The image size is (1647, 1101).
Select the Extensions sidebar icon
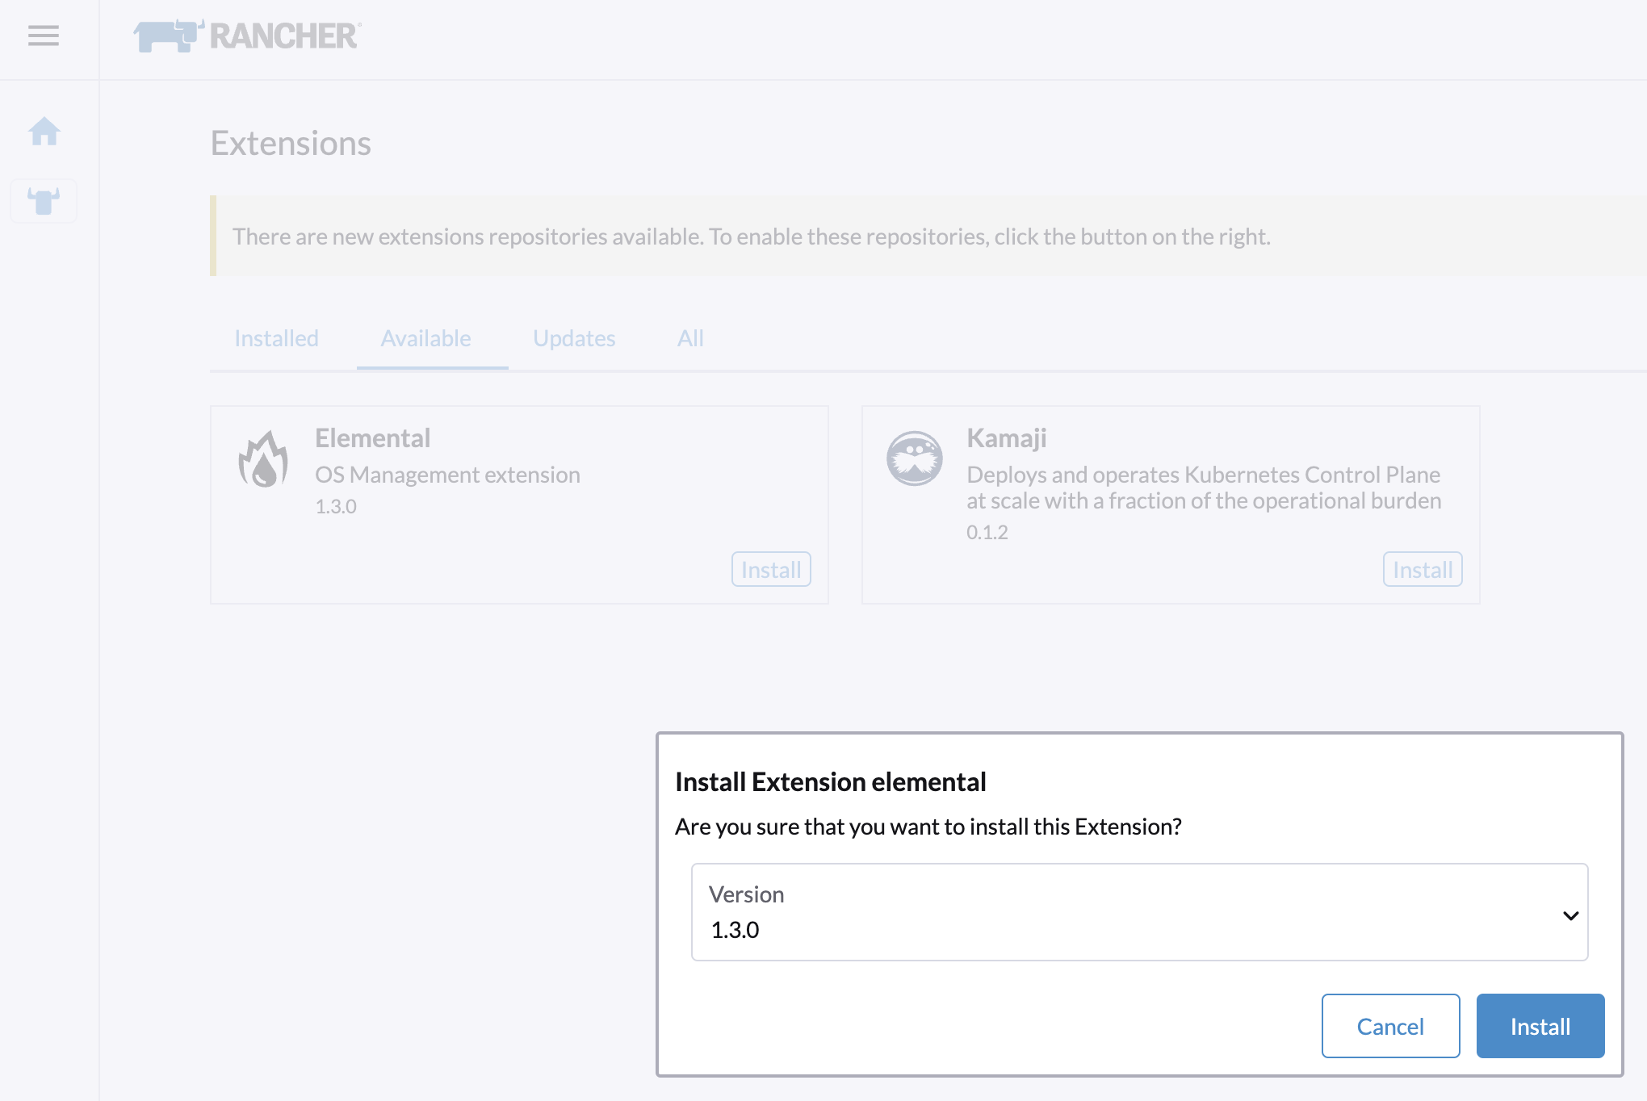click(x=44, y=201)
